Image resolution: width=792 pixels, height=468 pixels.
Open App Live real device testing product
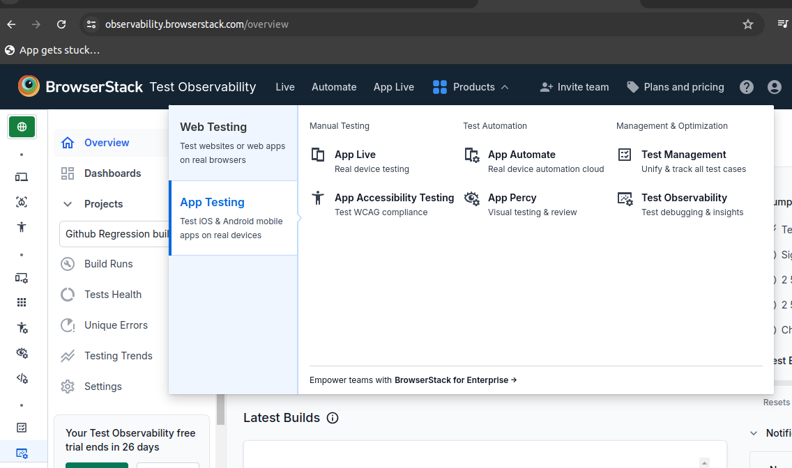point(360,162)
